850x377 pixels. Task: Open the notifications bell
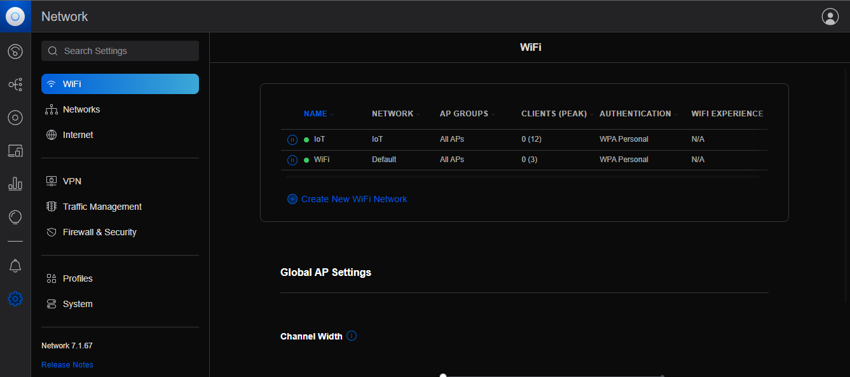(15, 266)
